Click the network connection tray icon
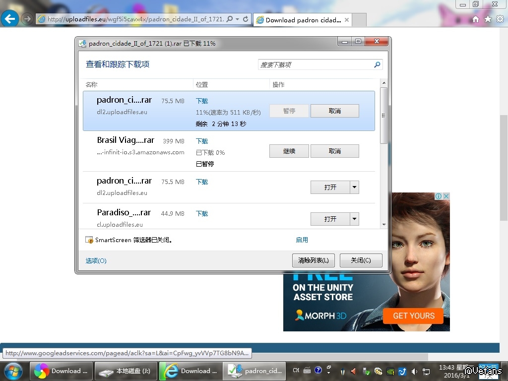The width and height of the screenshot is (508, 381). [426, 371]
